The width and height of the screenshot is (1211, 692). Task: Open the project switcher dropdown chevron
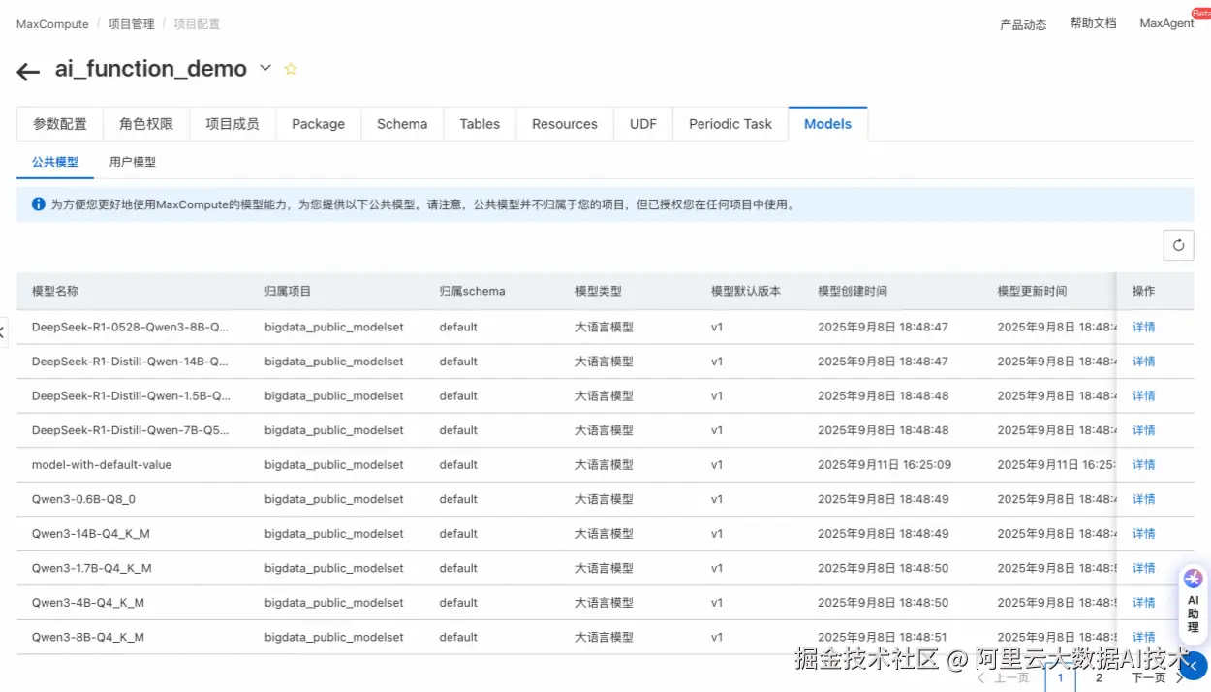(265, 68)
